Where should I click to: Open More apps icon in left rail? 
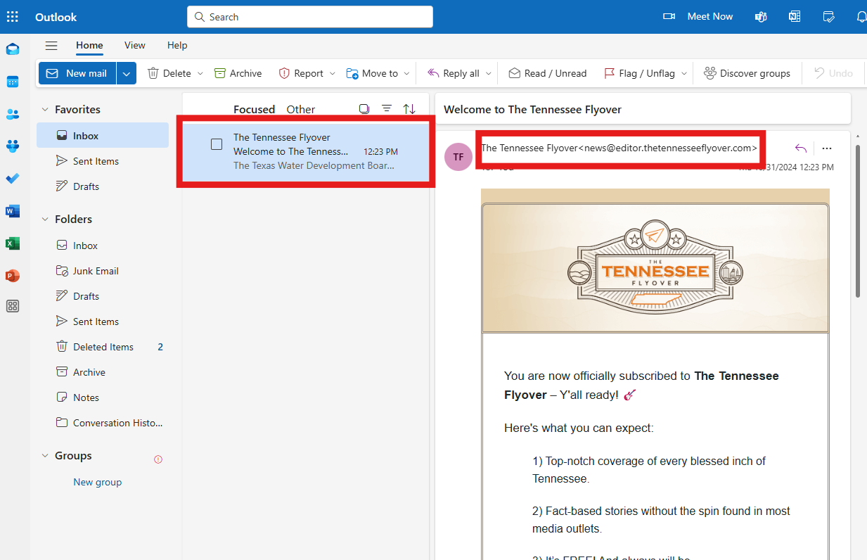point(13,306)
